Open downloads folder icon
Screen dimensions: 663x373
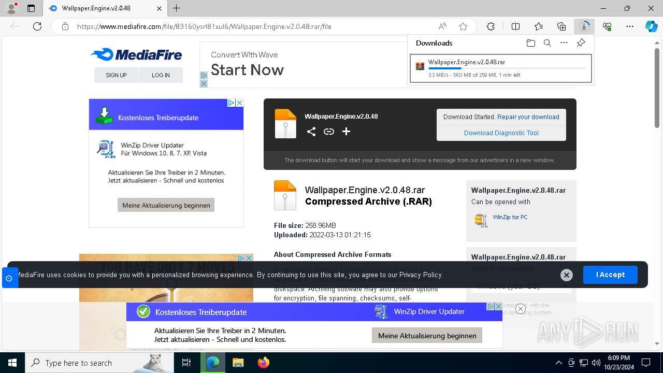pyautogui.click(x=530, y=43)
